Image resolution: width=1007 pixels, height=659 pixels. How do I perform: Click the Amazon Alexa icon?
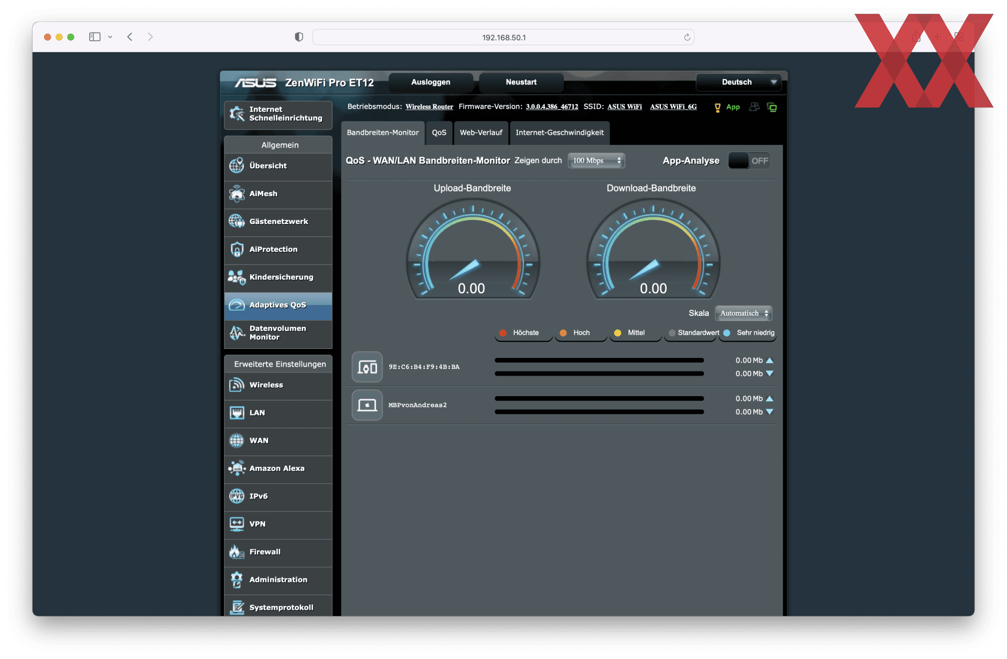(x=237, y=469)
